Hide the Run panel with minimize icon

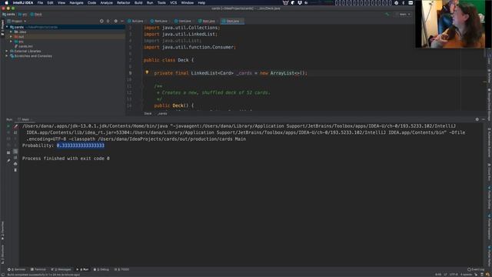coord(484,119)
